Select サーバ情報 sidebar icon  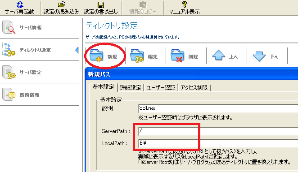point(9,27)
